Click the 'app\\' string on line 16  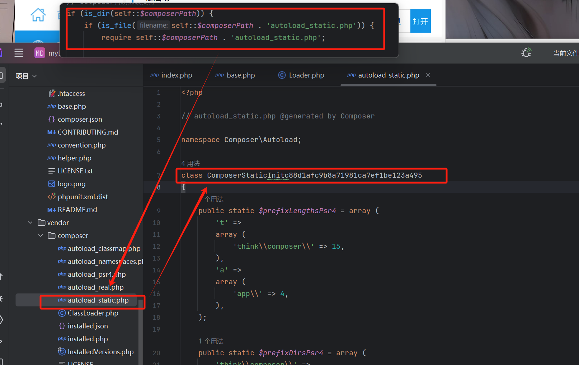click(248, 294)
